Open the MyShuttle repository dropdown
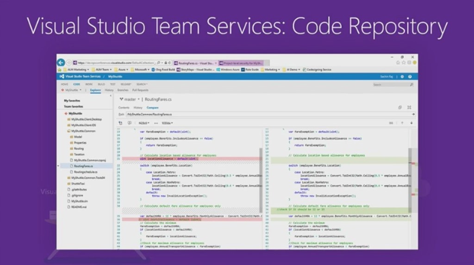Image resolution: width=474 pixels, height=265 pixels. (x=71, y=90)
